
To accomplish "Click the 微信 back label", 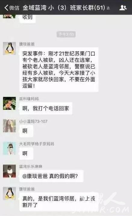I will pos(14,8).
